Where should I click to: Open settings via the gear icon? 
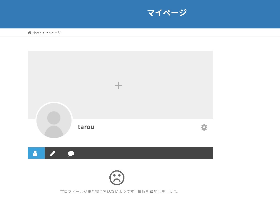click(204, 128)
